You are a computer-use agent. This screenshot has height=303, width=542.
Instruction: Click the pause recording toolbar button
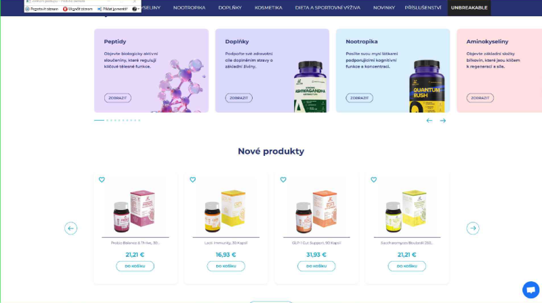42,9
